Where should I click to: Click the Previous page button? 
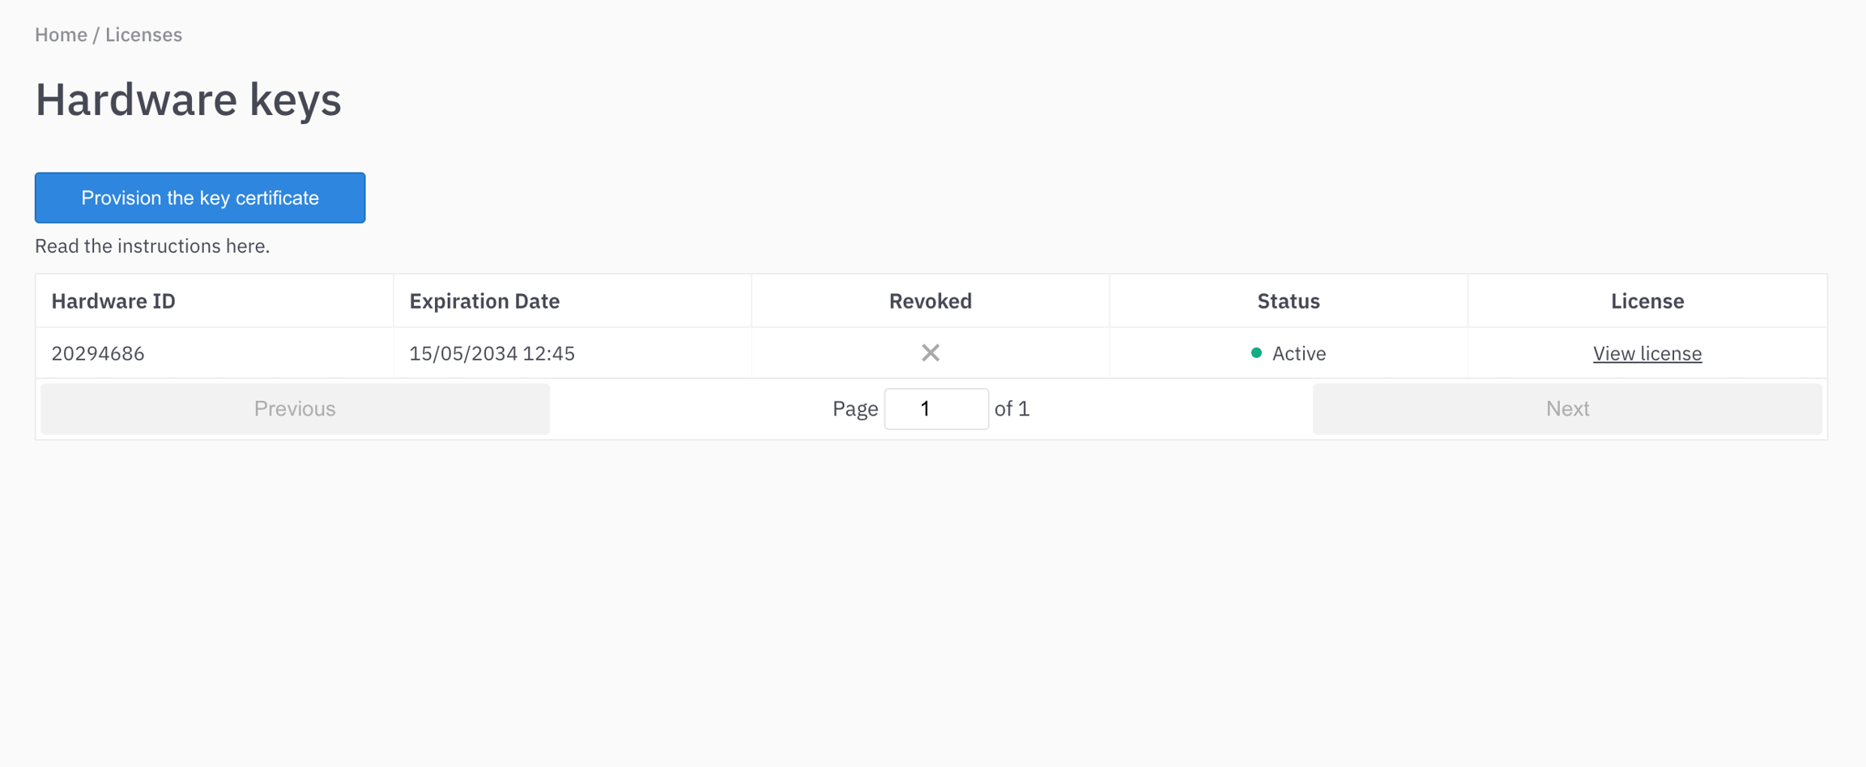pos(295,409)
